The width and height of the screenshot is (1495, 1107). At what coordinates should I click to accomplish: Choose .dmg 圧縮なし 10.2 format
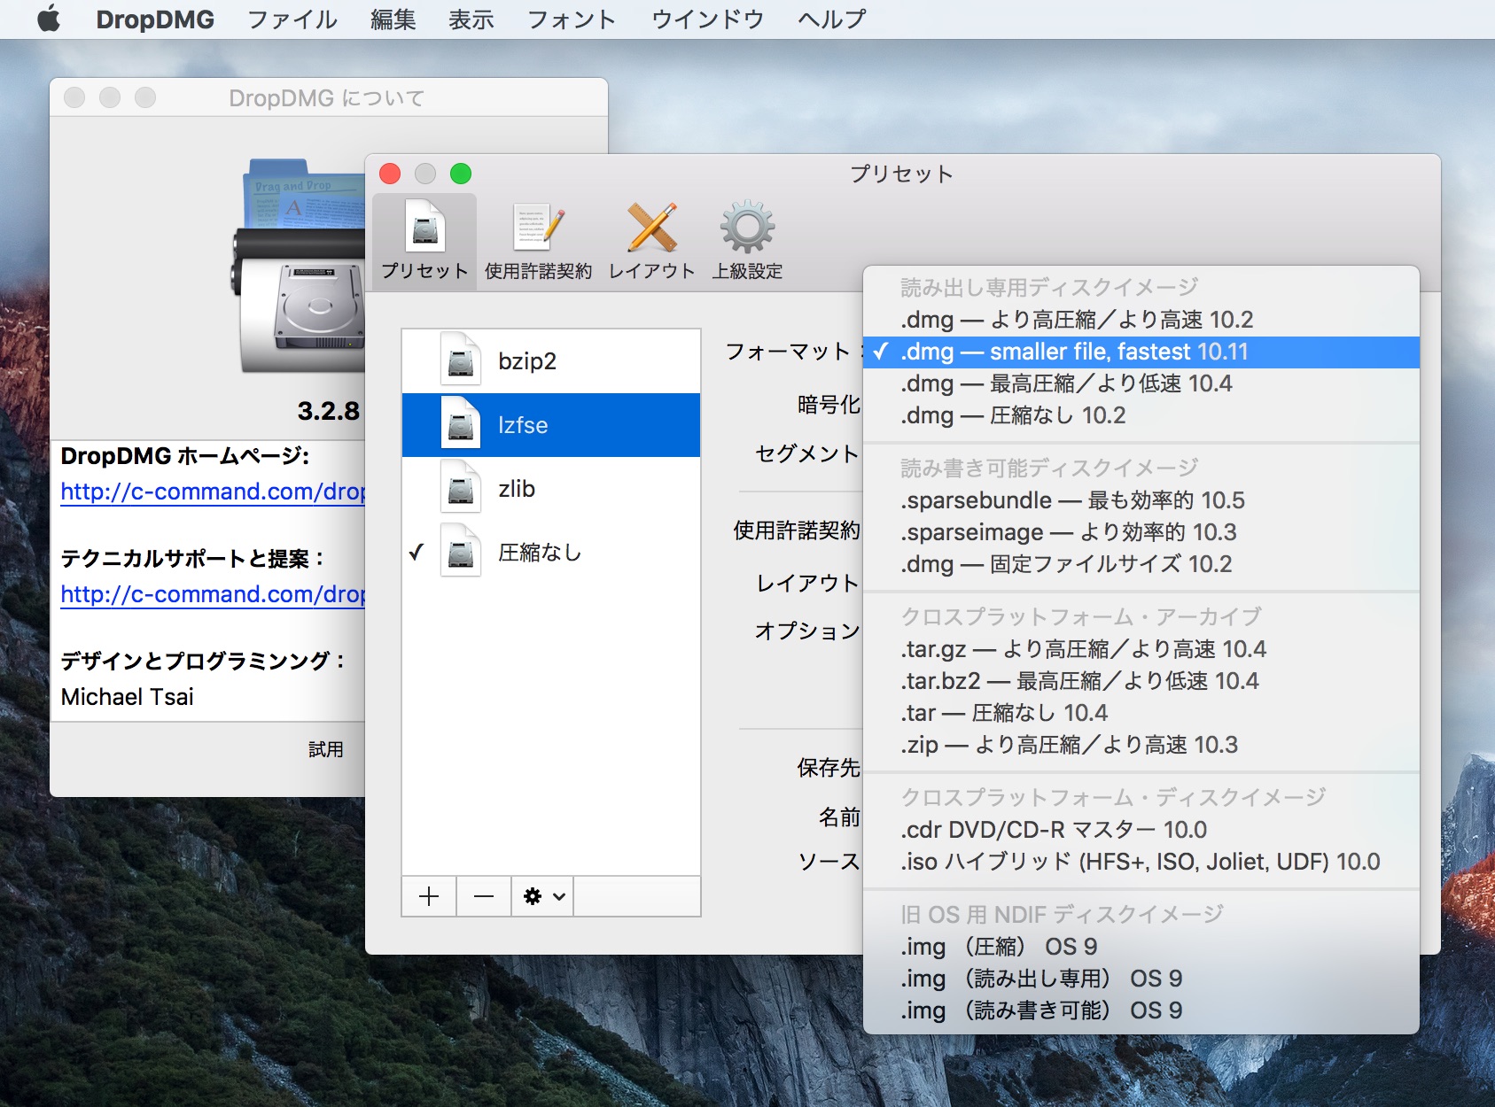tap(1141, 415)
